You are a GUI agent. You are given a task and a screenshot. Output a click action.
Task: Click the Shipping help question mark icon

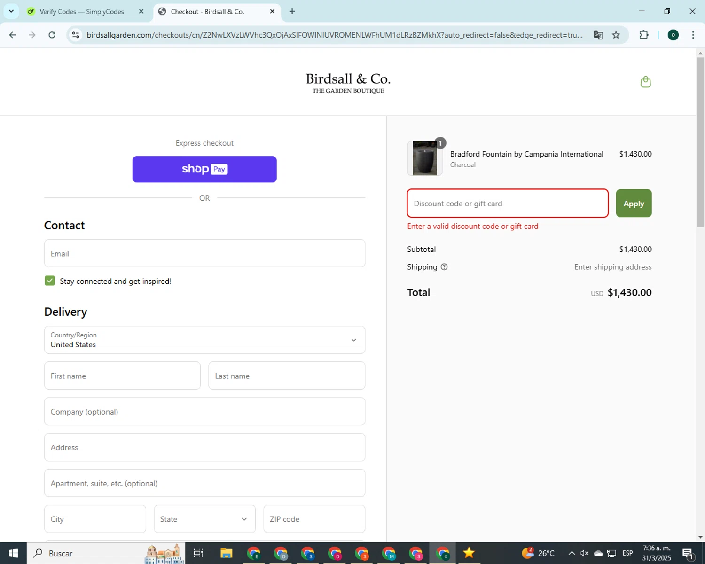pyautogui.click(x=444, y=267)
